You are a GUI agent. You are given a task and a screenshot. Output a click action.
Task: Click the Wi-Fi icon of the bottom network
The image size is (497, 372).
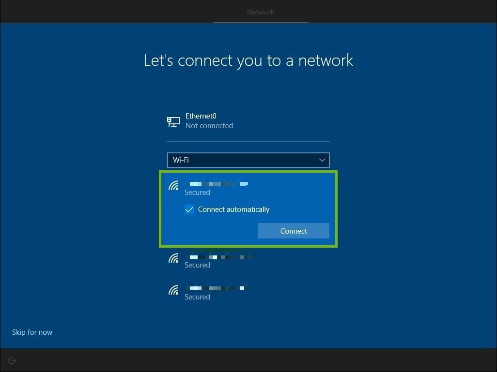[x=173, y=290]
